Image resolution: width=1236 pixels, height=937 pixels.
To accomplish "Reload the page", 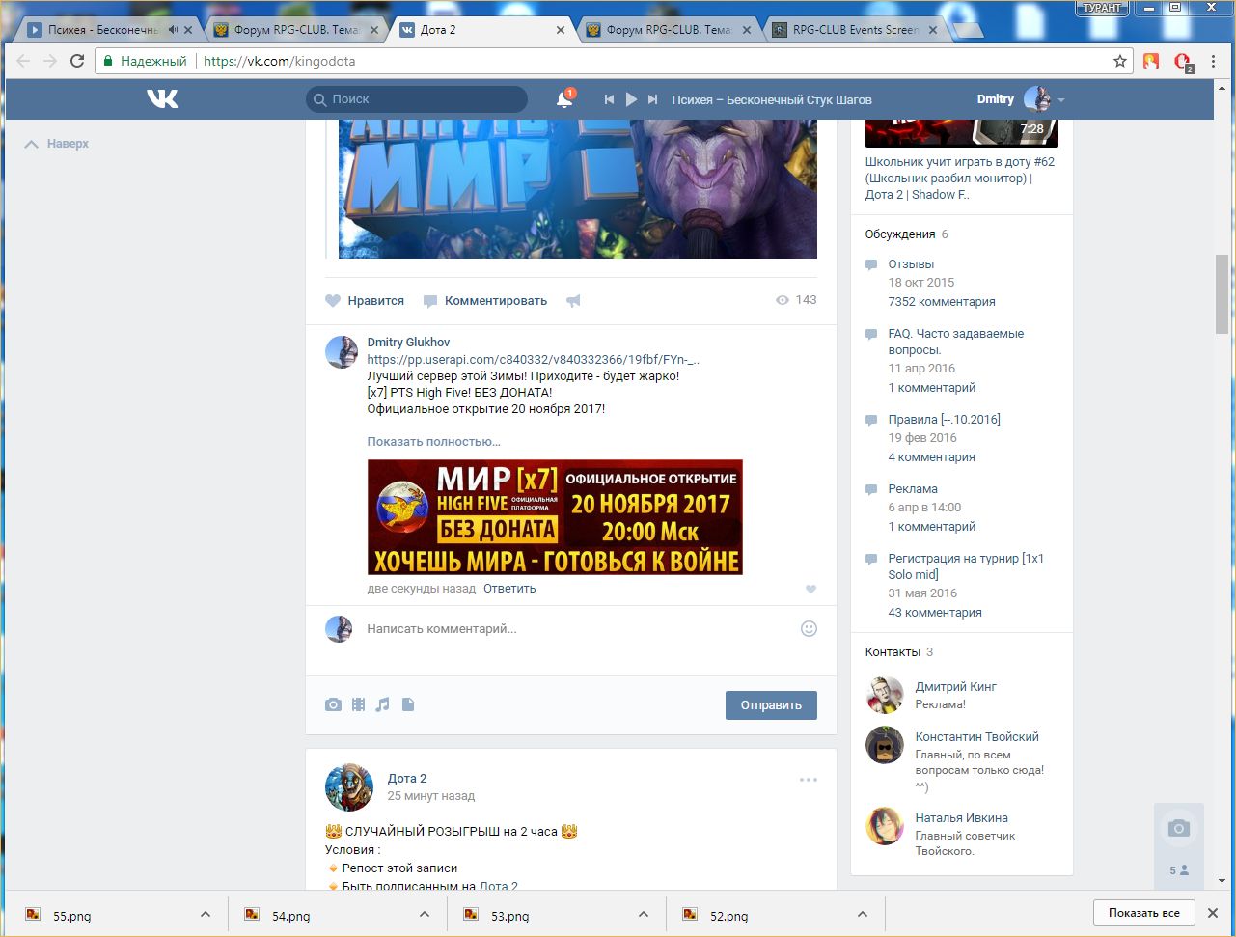I will 77,61.
